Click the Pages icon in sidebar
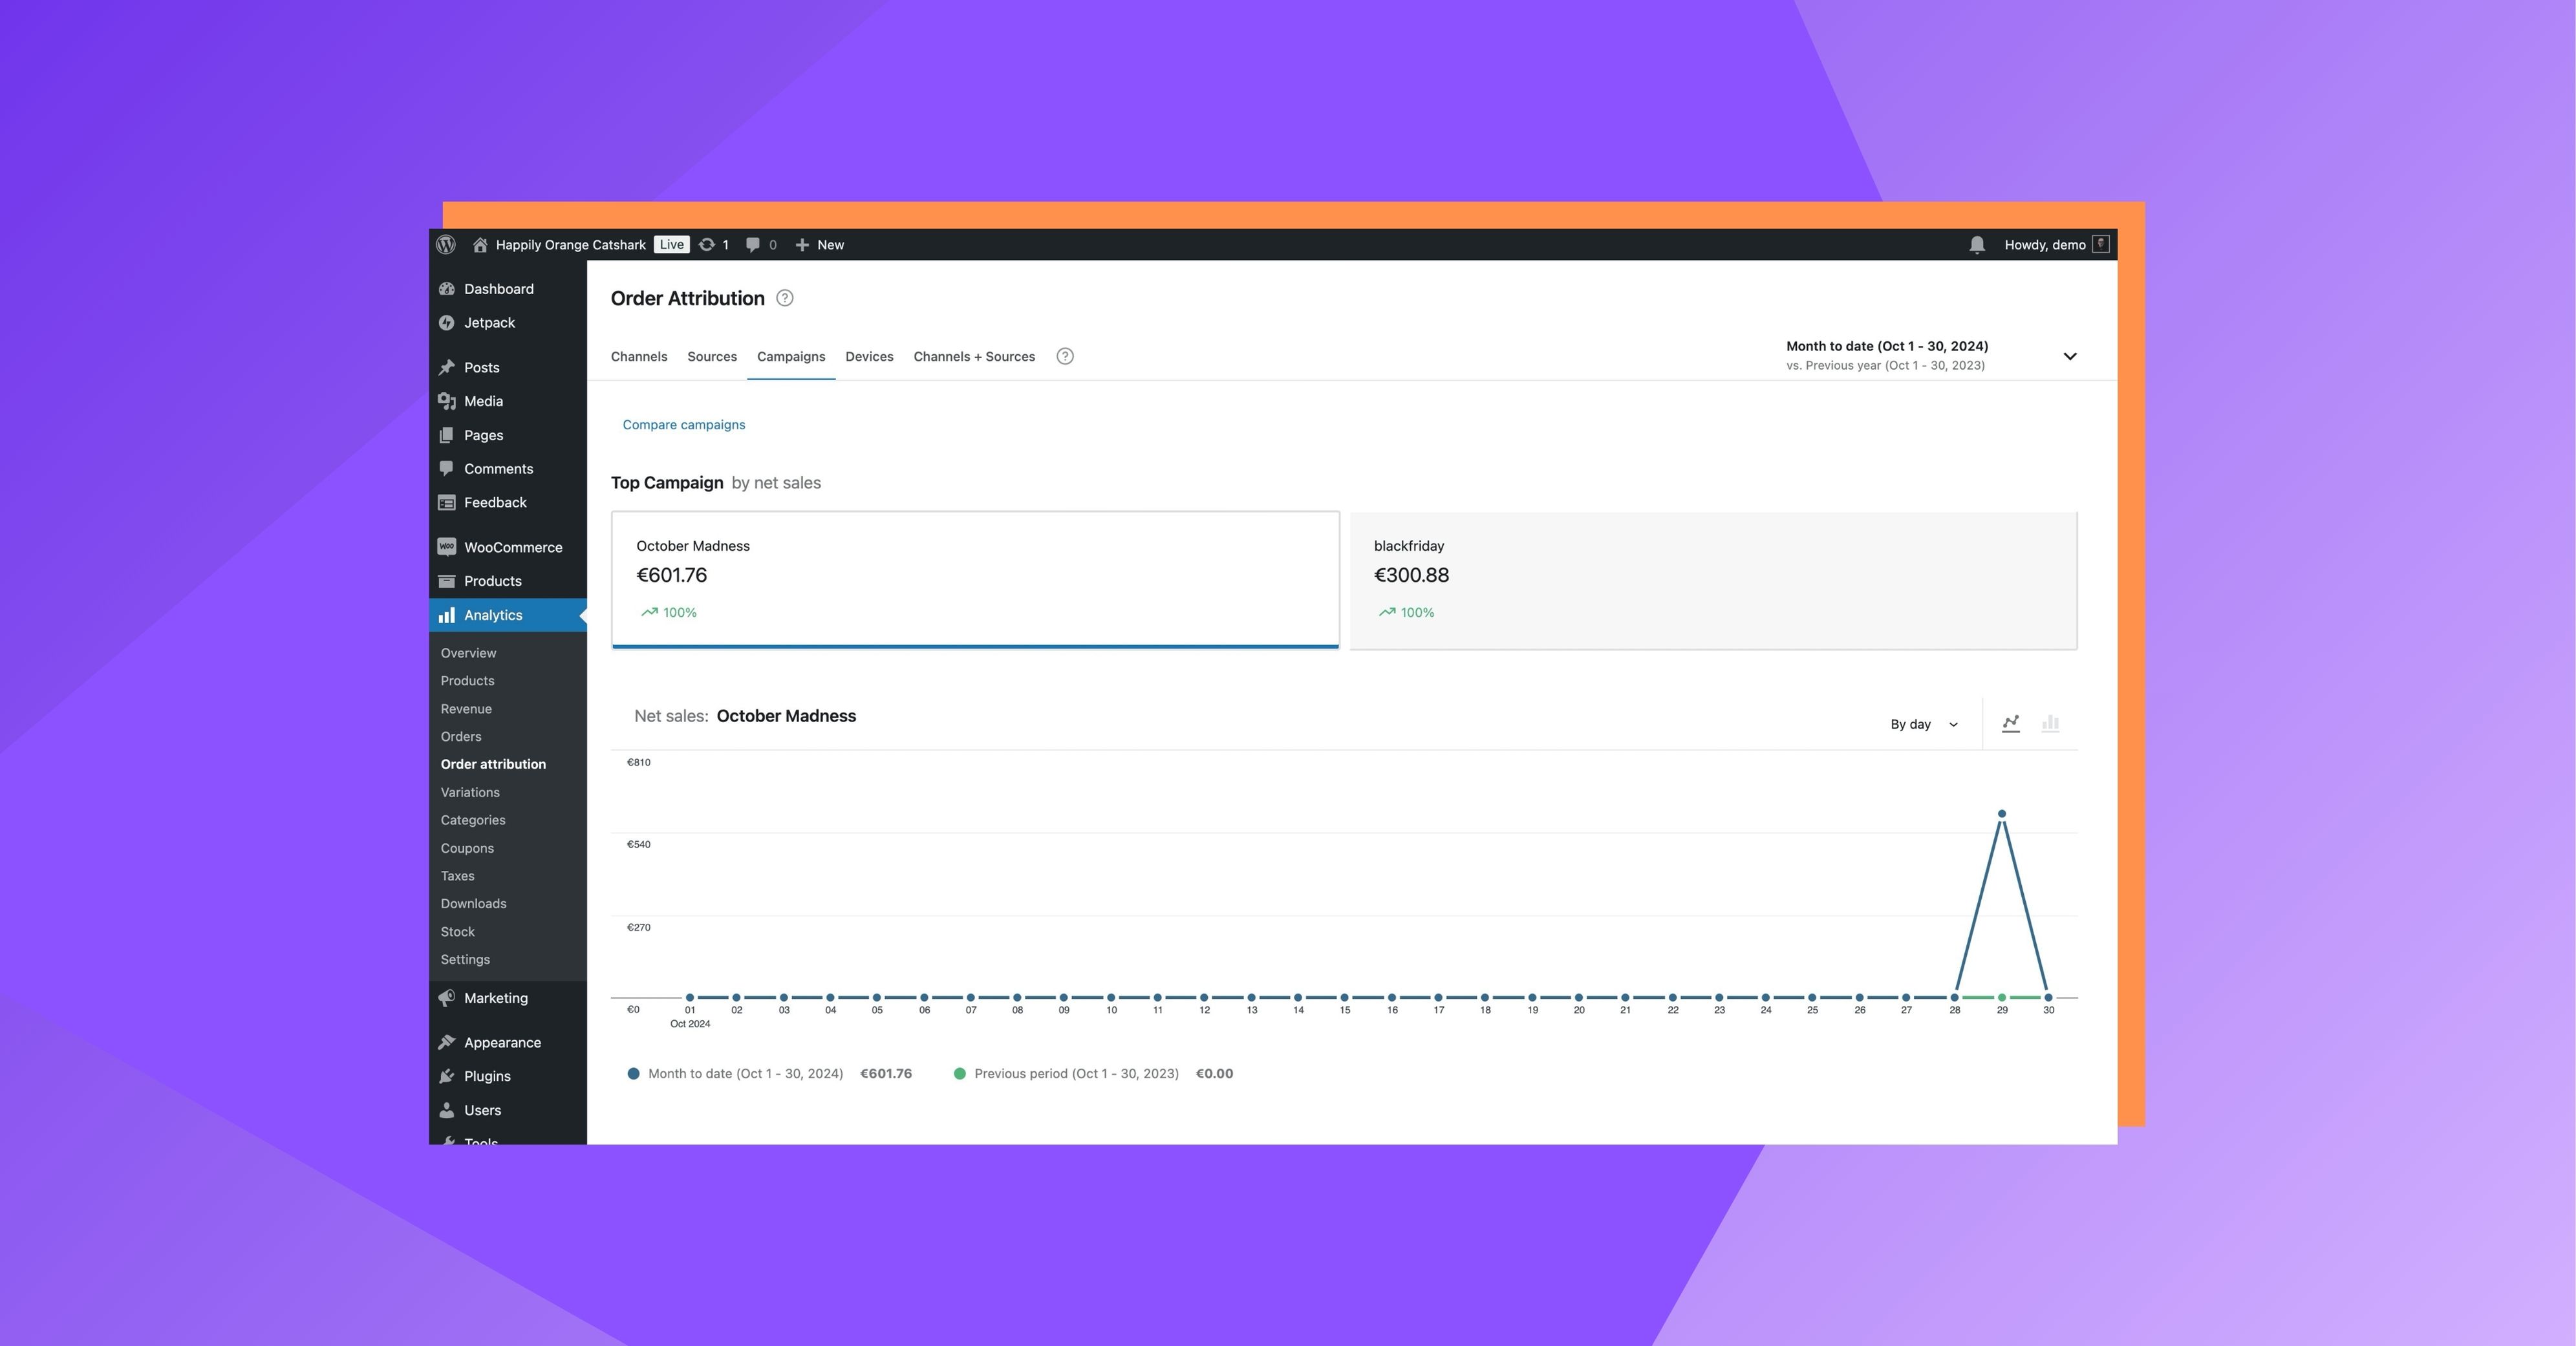Screen dimensions: 2576x1346 (x=447, y=435)
